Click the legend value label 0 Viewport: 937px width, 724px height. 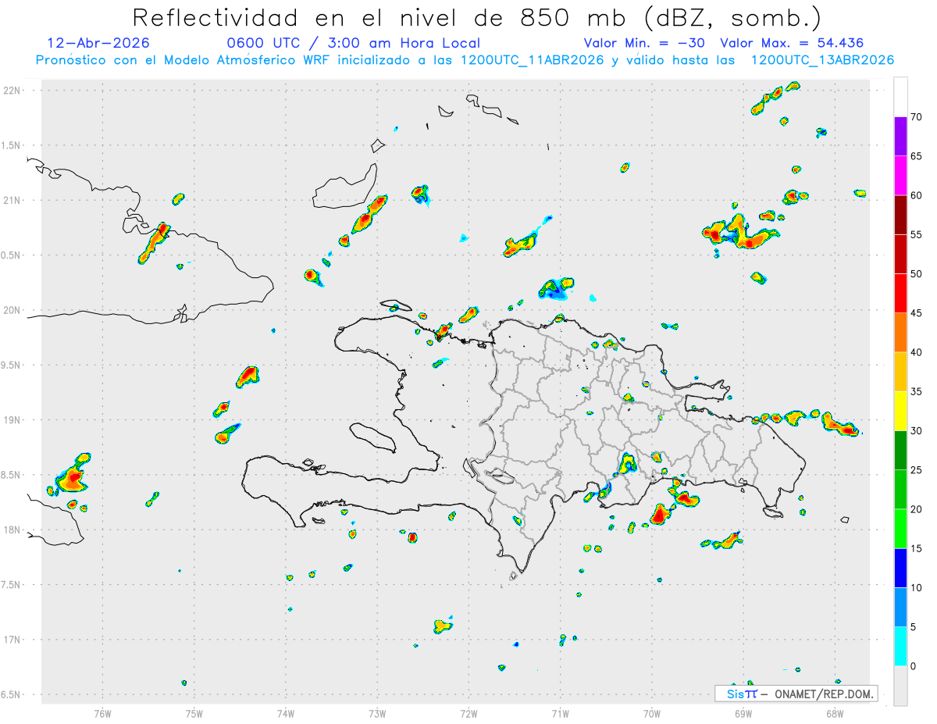point(914,666)
